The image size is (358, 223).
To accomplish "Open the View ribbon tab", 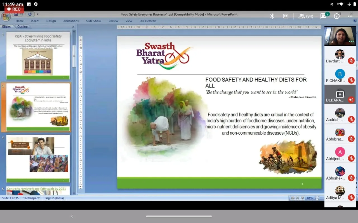I will [129, 21].
